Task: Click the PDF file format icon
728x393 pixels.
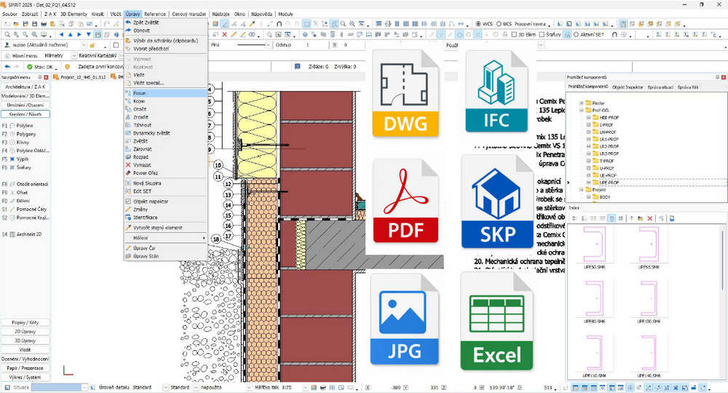Action: pyautogui.click(x=405, y=201)
